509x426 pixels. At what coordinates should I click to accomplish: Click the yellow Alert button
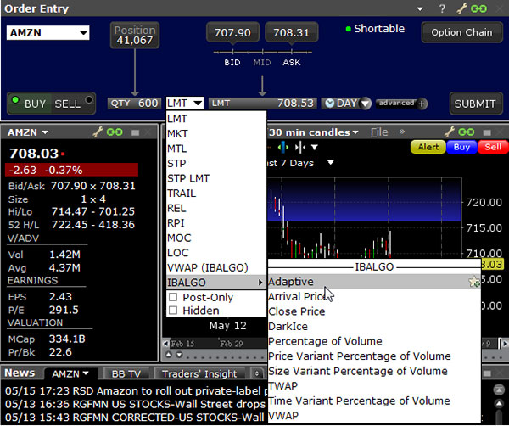point(428,147)
